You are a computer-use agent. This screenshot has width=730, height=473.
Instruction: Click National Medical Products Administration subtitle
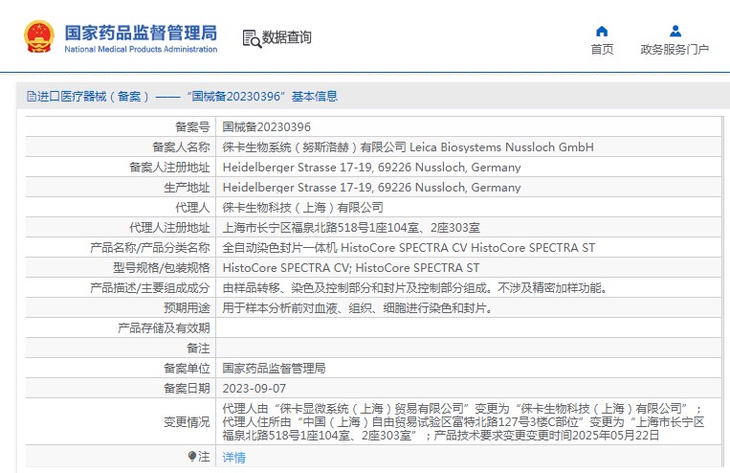tap(141, 49)
